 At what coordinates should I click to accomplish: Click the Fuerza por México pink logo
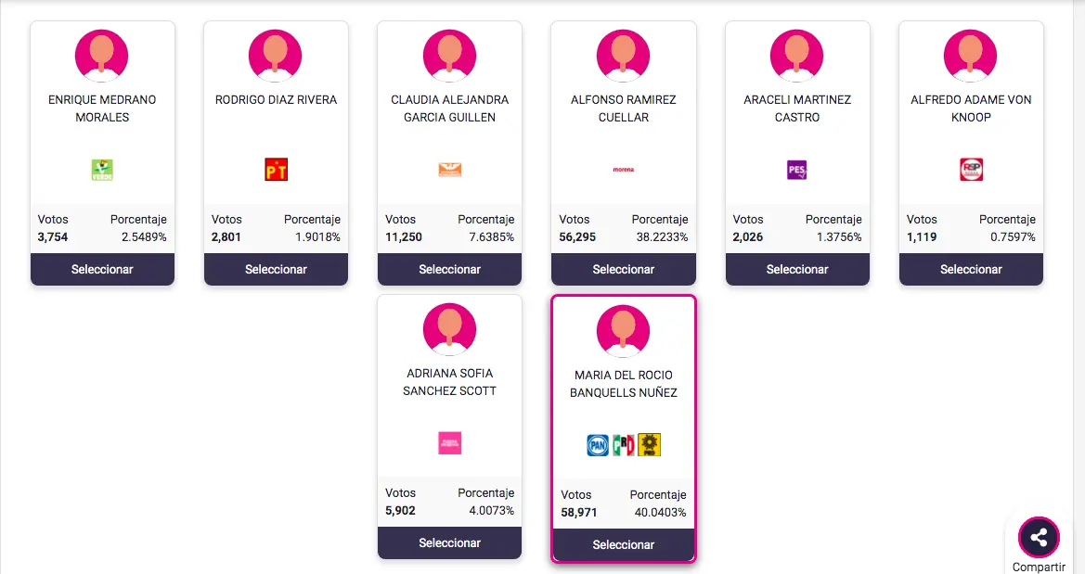point(449,443)
